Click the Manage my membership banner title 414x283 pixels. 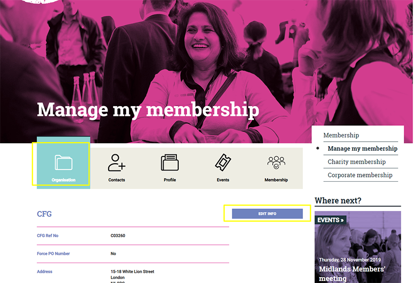click(x=148, y=110)
